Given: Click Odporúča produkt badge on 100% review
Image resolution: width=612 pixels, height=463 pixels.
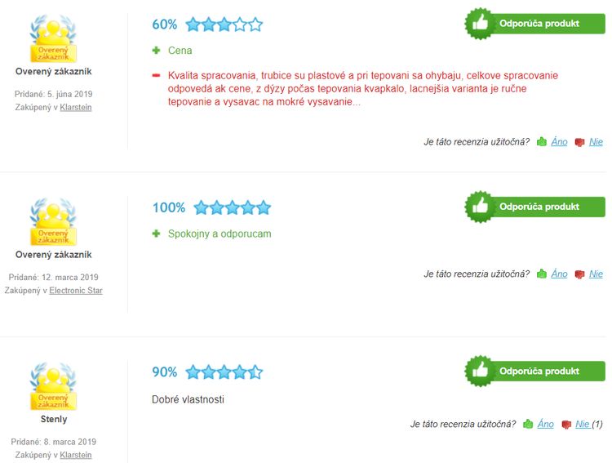Looking at the screenshot, I should click(534, 207).
